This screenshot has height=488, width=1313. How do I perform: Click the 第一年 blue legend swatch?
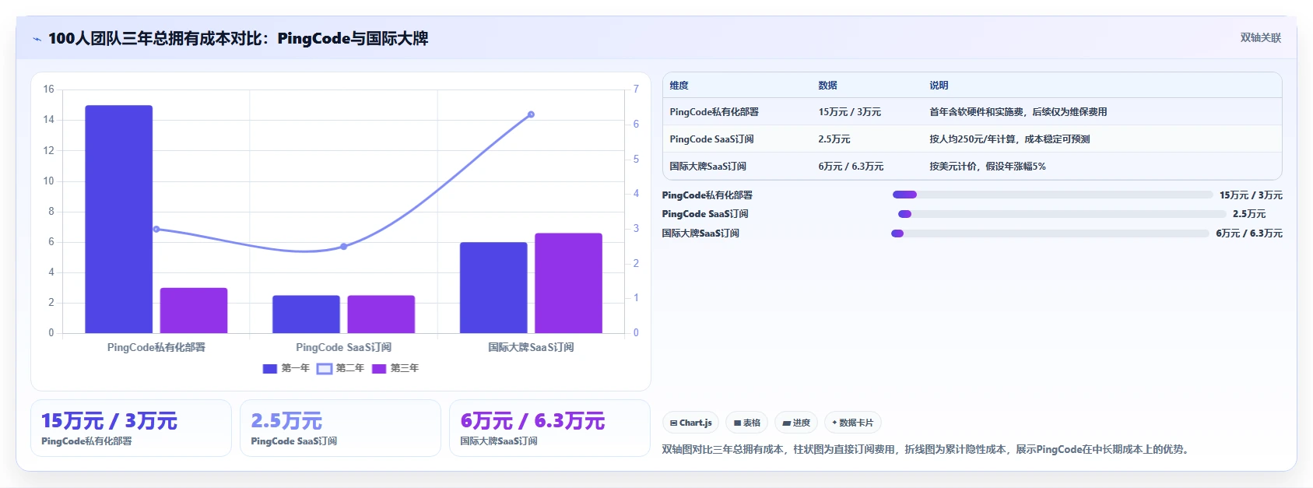coord(270,369)
